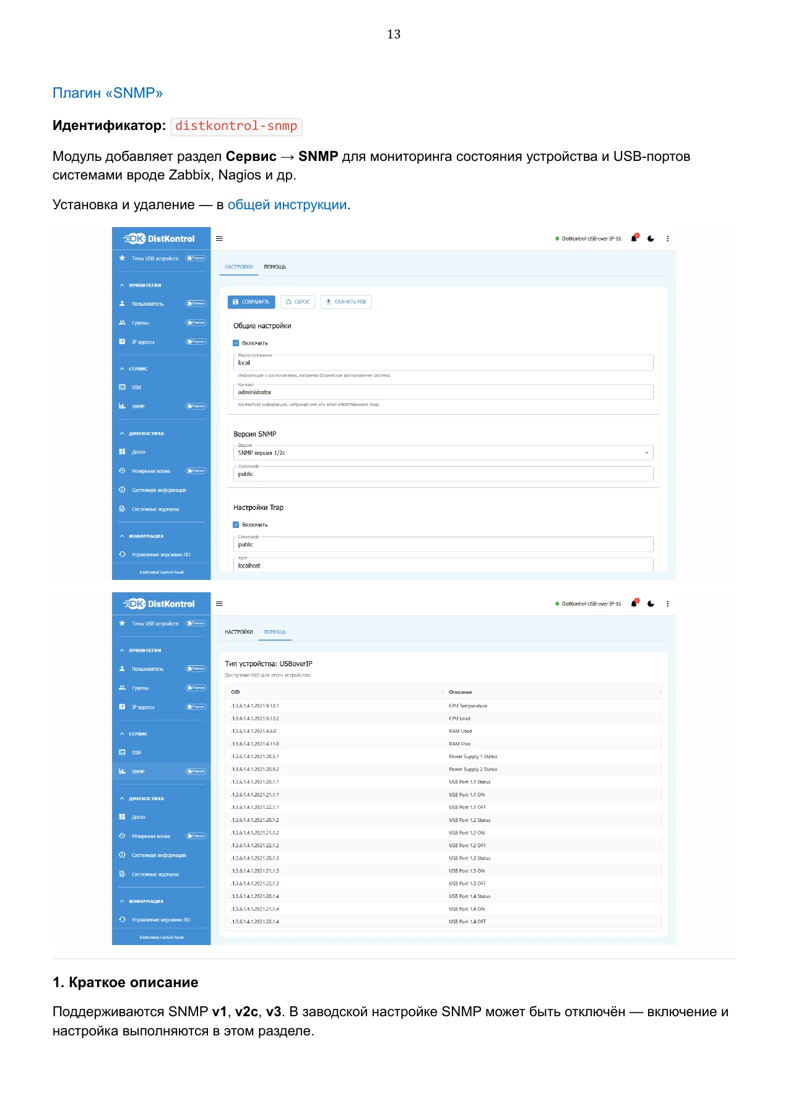
Task: Open notifications bell in the settings screenshot
Action: [x=634, y=238]
